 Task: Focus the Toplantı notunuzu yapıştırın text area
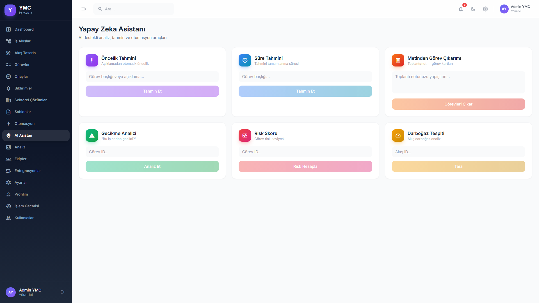(458, 82)
